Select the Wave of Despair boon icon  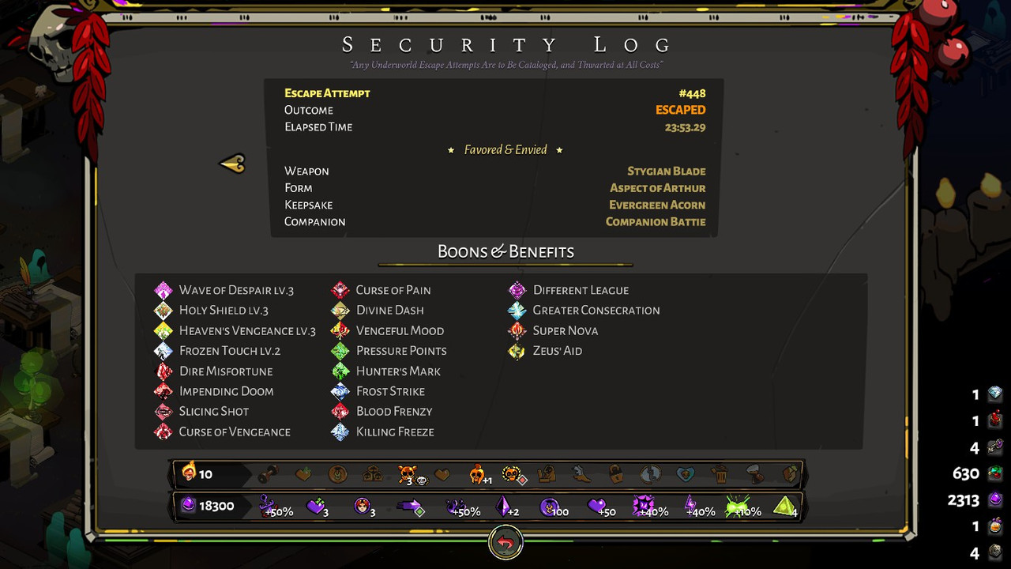pos(163,290)
